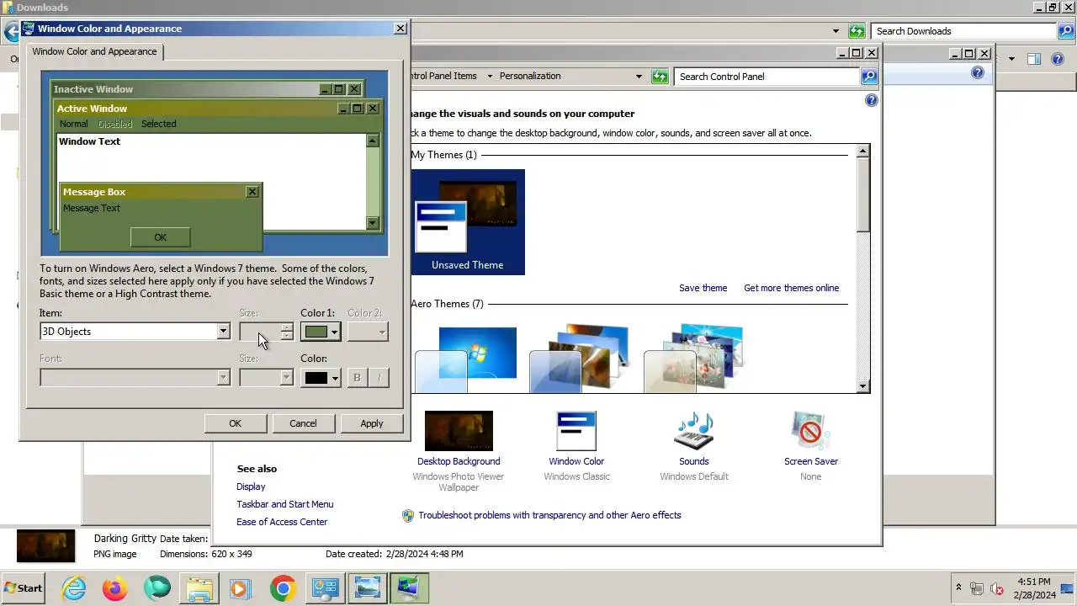Click the item Size spinner arrows
The height and width of the screenshot is (606, 1077).
coord(287,332)
